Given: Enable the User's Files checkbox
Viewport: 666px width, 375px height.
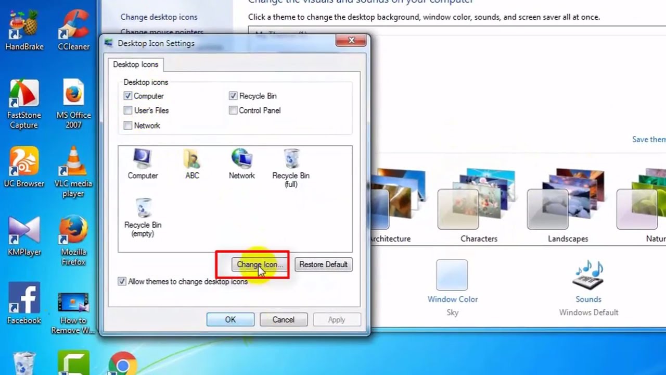Looking at the screenshot, I should [x=128, y=110].
